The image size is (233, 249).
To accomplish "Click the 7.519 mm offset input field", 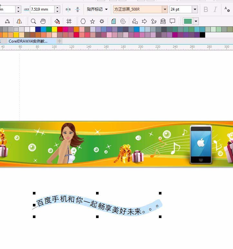I will tap(42, 9).
